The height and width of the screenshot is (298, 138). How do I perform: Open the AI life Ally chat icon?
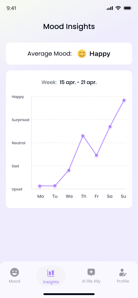[91, 272]
